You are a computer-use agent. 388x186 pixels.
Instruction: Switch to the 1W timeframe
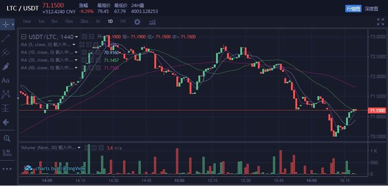pos(123,21)
